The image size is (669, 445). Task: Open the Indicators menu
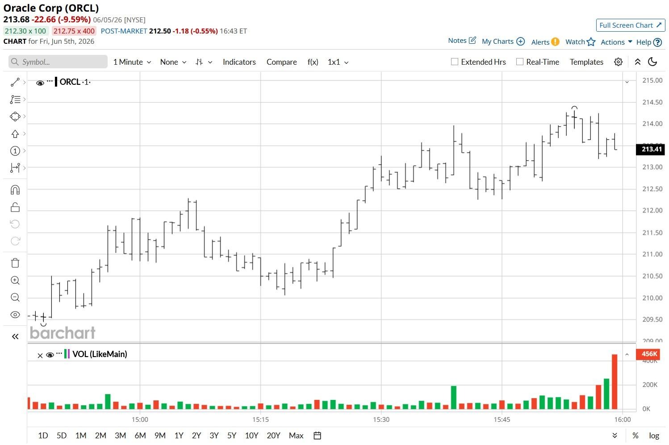[239, 62]
